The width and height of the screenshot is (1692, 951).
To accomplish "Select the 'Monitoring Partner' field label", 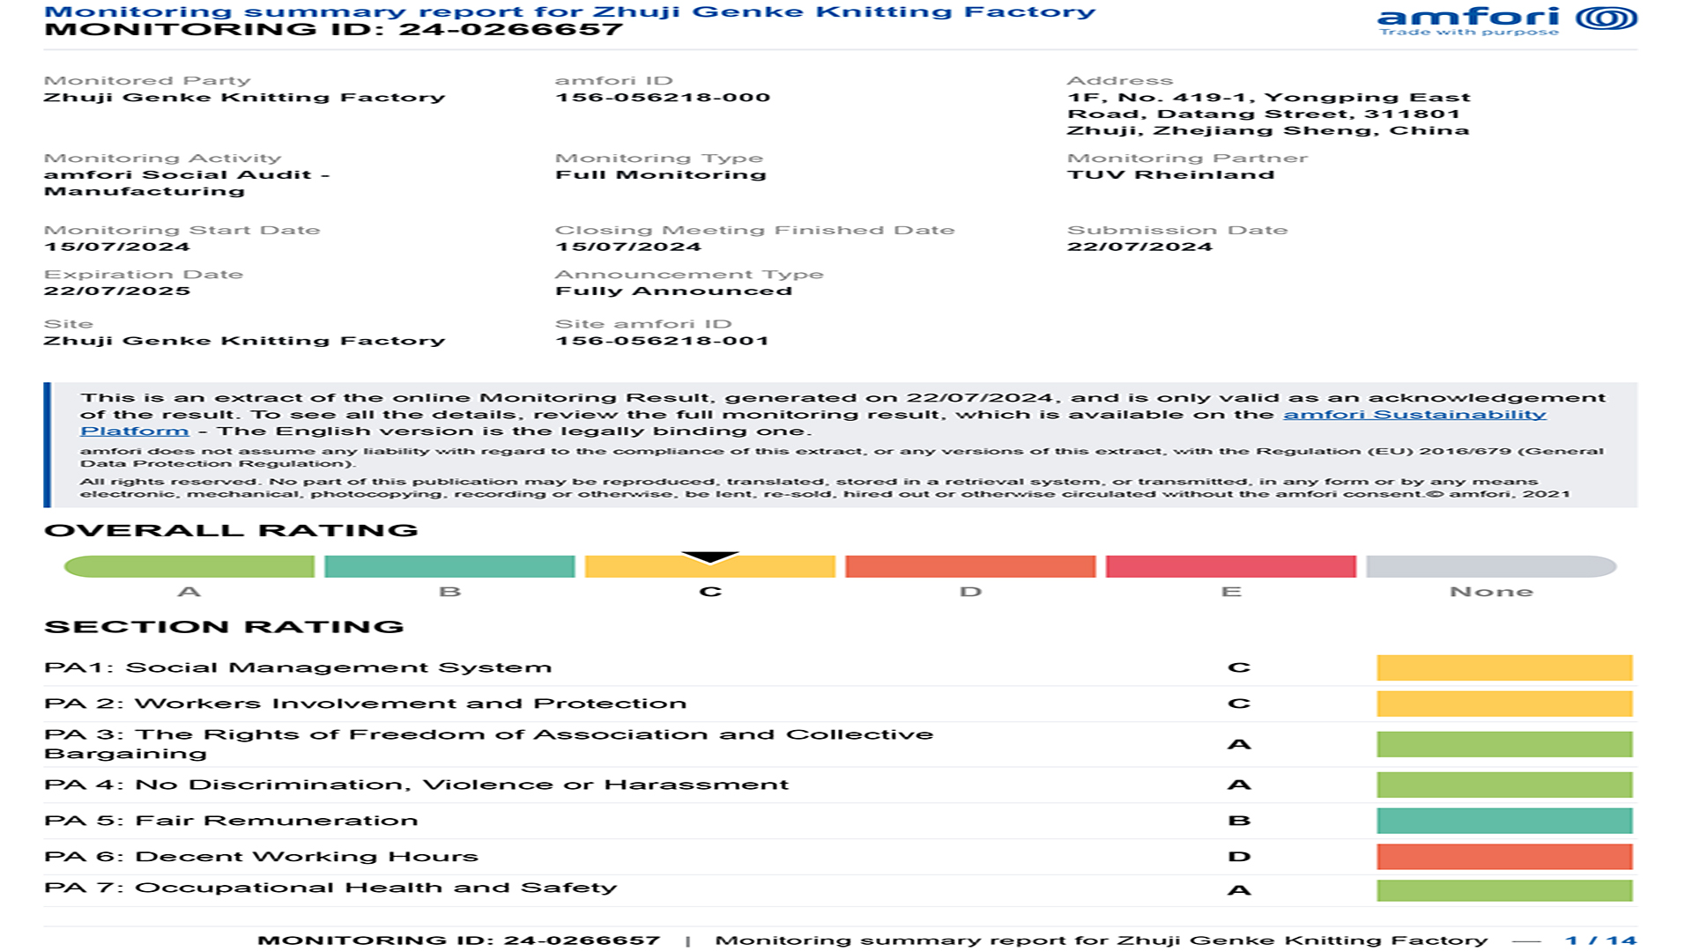I will coord(1187,158).
